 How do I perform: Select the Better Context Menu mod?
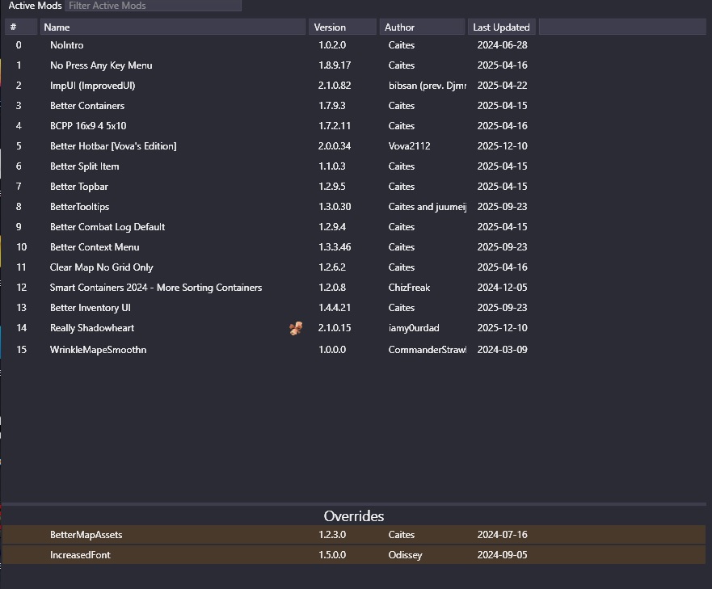[354, 247]
